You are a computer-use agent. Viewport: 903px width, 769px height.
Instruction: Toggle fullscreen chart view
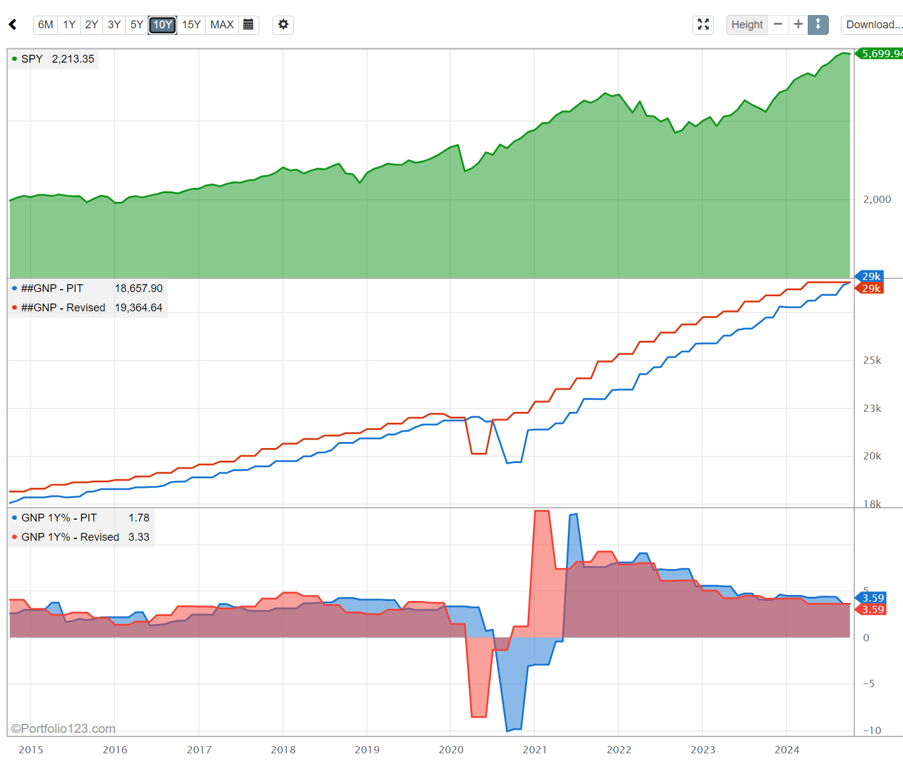pos(703,25)
